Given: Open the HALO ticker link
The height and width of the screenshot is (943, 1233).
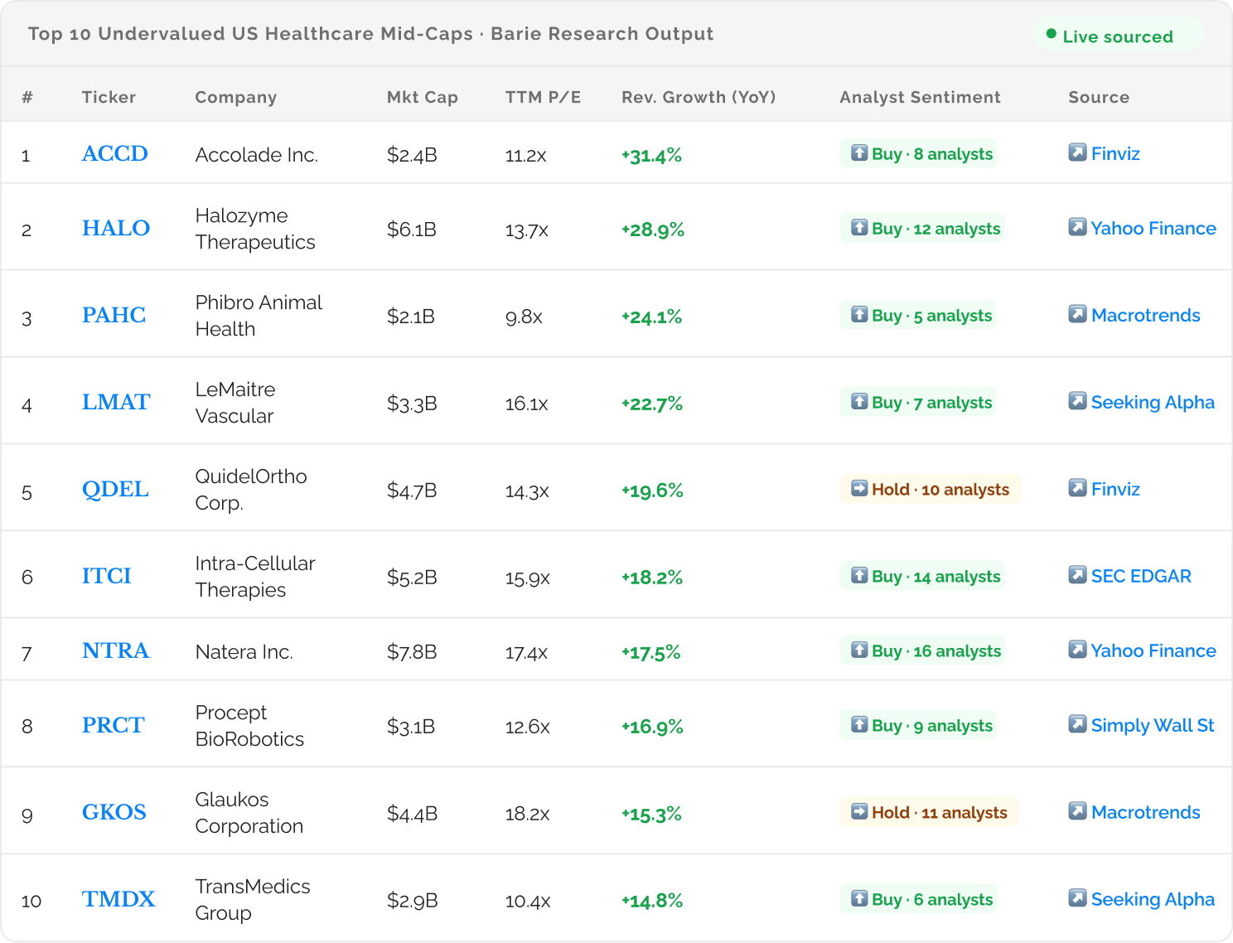Looking at the screenshot, I should coord(116,229).
